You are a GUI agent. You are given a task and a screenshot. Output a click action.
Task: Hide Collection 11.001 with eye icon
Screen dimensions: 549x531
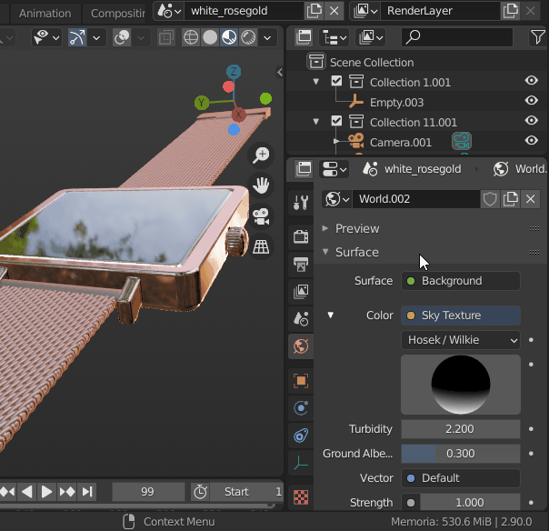[x=532, y=121]
